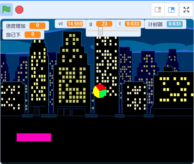Switch to the large stage layout
194x164 pixels.
[x=171, y=10]
